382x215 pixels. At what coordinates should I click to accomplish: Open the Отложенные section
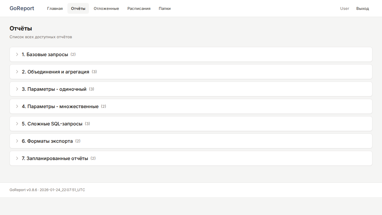pyautogui.click(x=106, y=8)
